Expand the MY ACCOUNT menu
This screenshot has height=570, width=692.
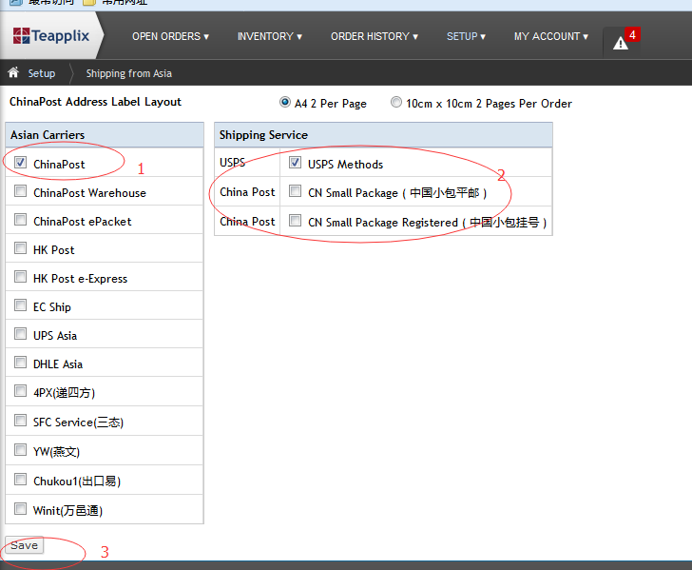pos(550,36)
